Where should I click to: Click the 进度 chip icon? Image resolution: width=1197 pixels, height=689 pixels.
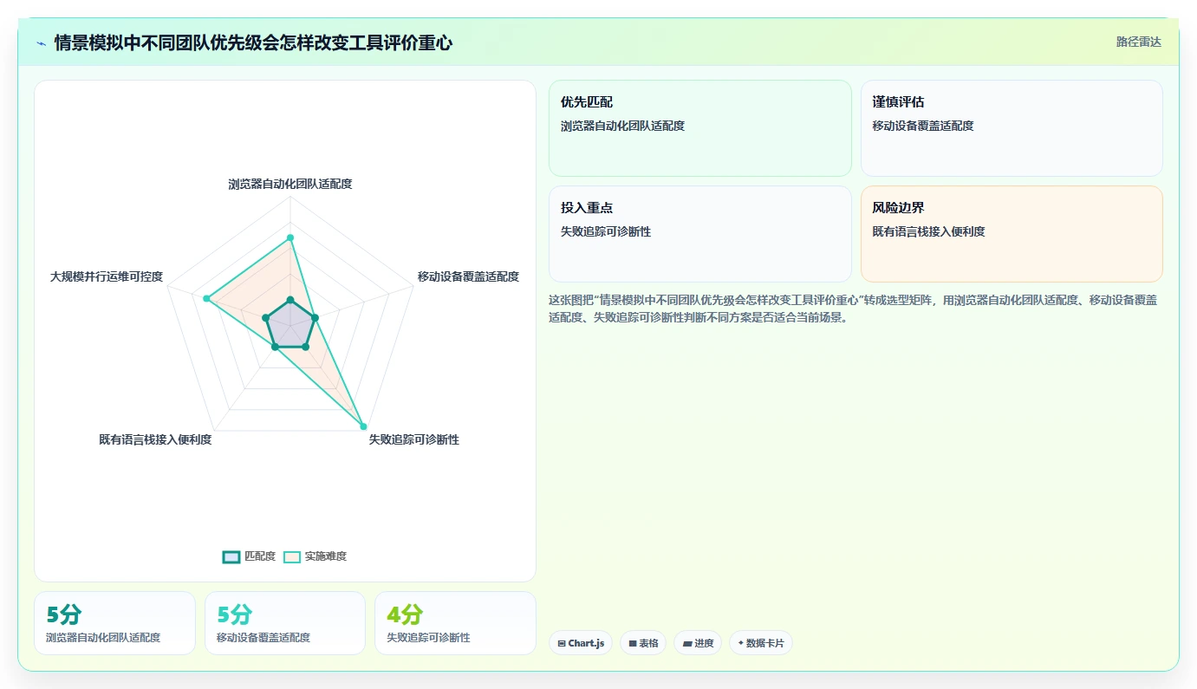click(687, 643)
